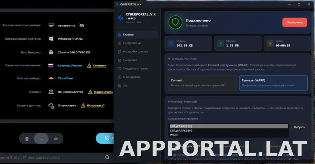Click the router icon in bottom pill switcher
The height and width of the screenshot is (164, 315).
pos(56,138)
